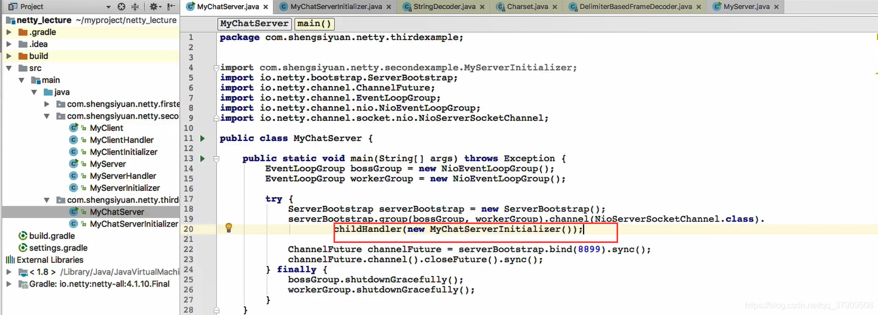The height and width of the screenshot is (315, 878).
Task: Open the Project panel gear settings
Action: click(154, 7)
